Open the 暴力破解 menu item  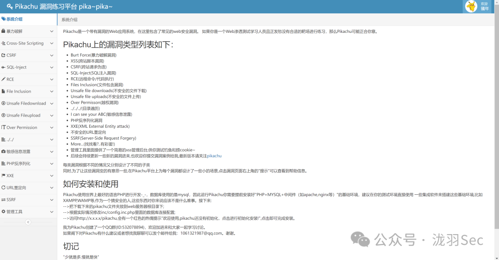tap(28, 31)
